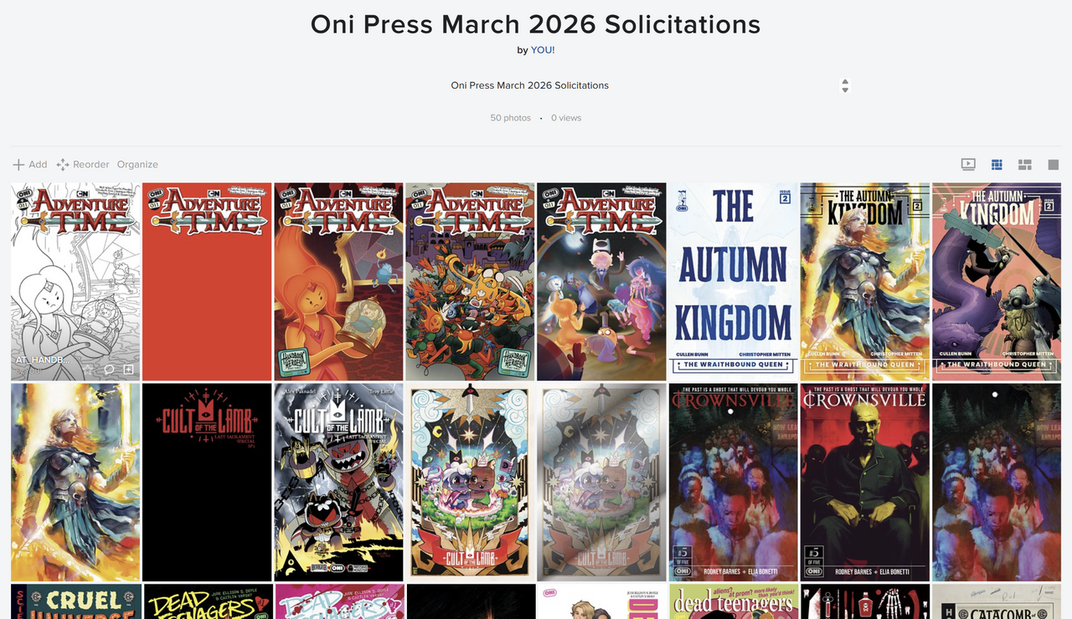Edit the Oni Press March 2026 Solicitations title
The height and width of the screenshot is (619, 1072).
[x=536, y=23]
